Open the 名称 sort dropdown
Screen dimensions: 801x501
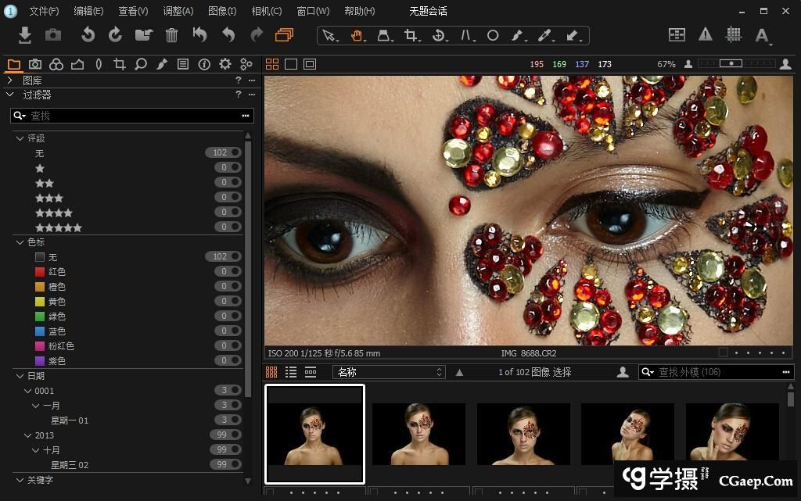tap(389, 373)
